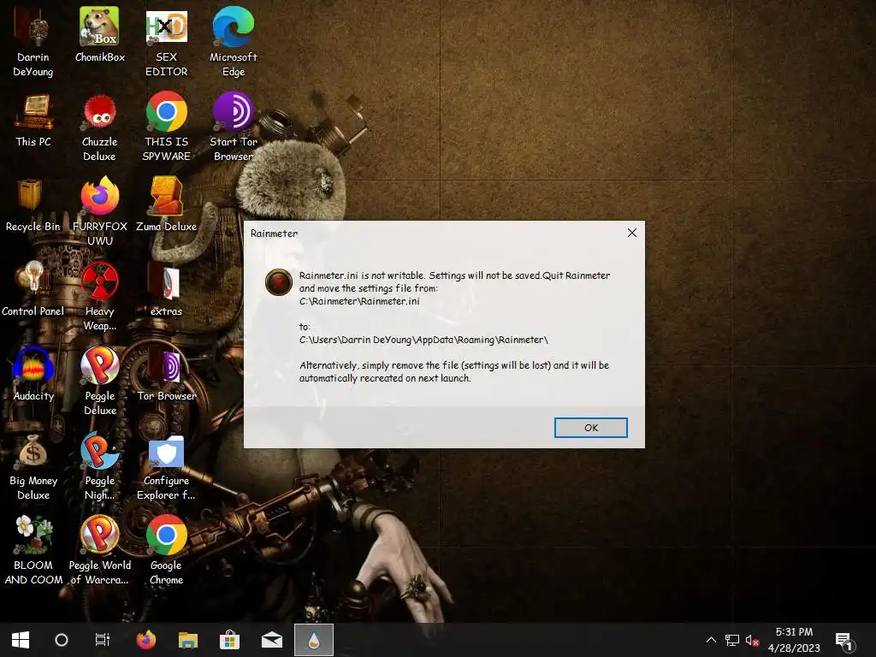The height and width of the screenshot is (657, 876).
Task: Launch Audacity from the desktop
Action: [x=33, y=375]
